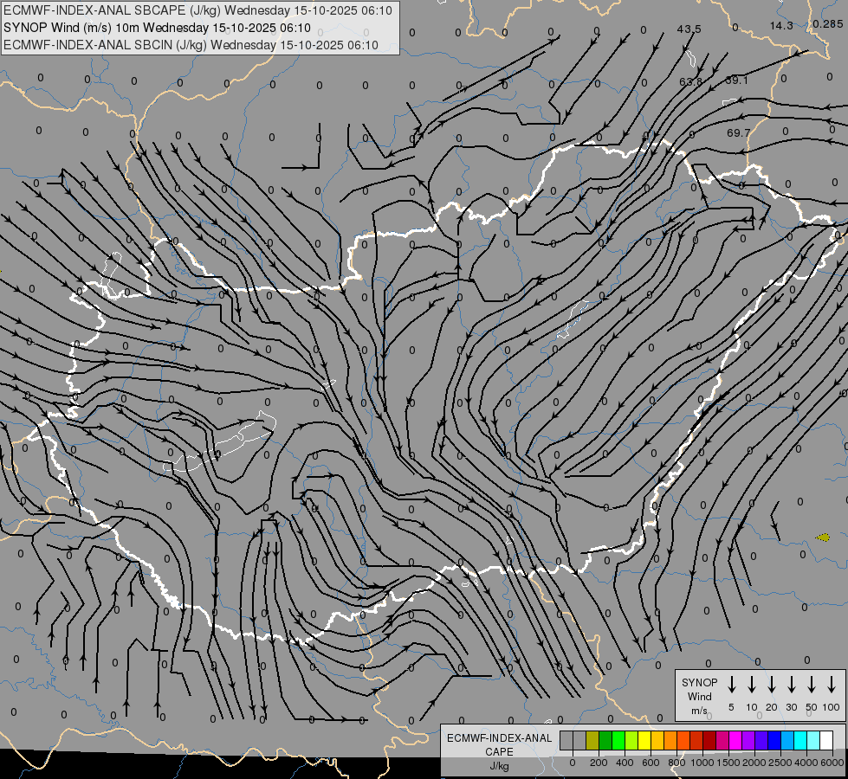
Task: Pick the bright green CAPE legend swatch
Action: (x=618, y=740)
